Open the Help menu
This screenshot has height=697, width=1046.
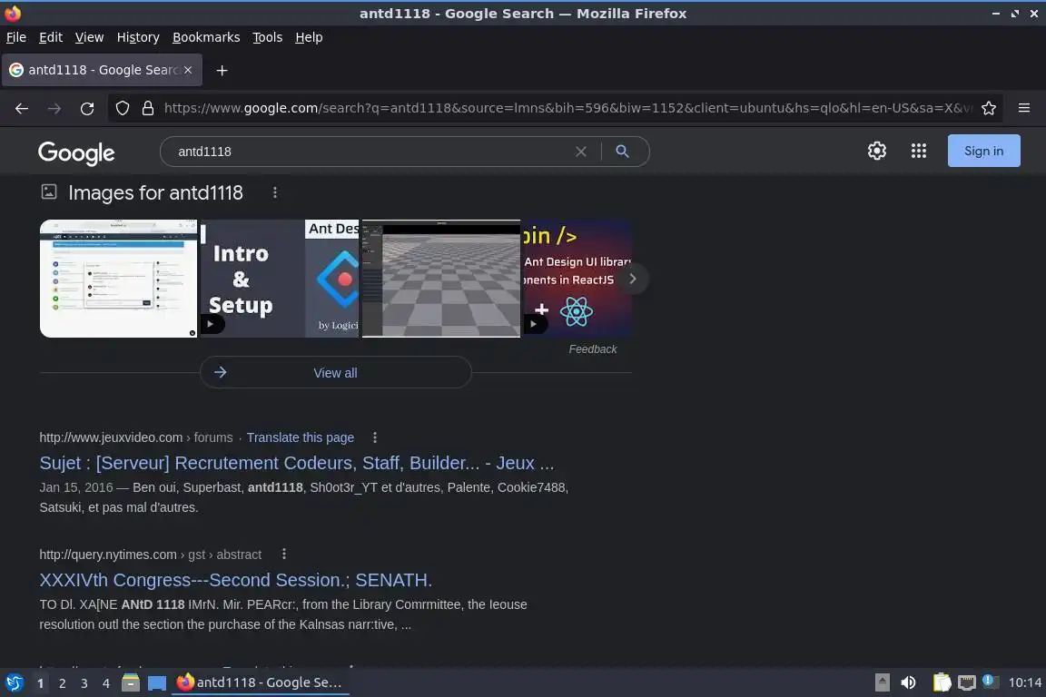pos(309,37)
